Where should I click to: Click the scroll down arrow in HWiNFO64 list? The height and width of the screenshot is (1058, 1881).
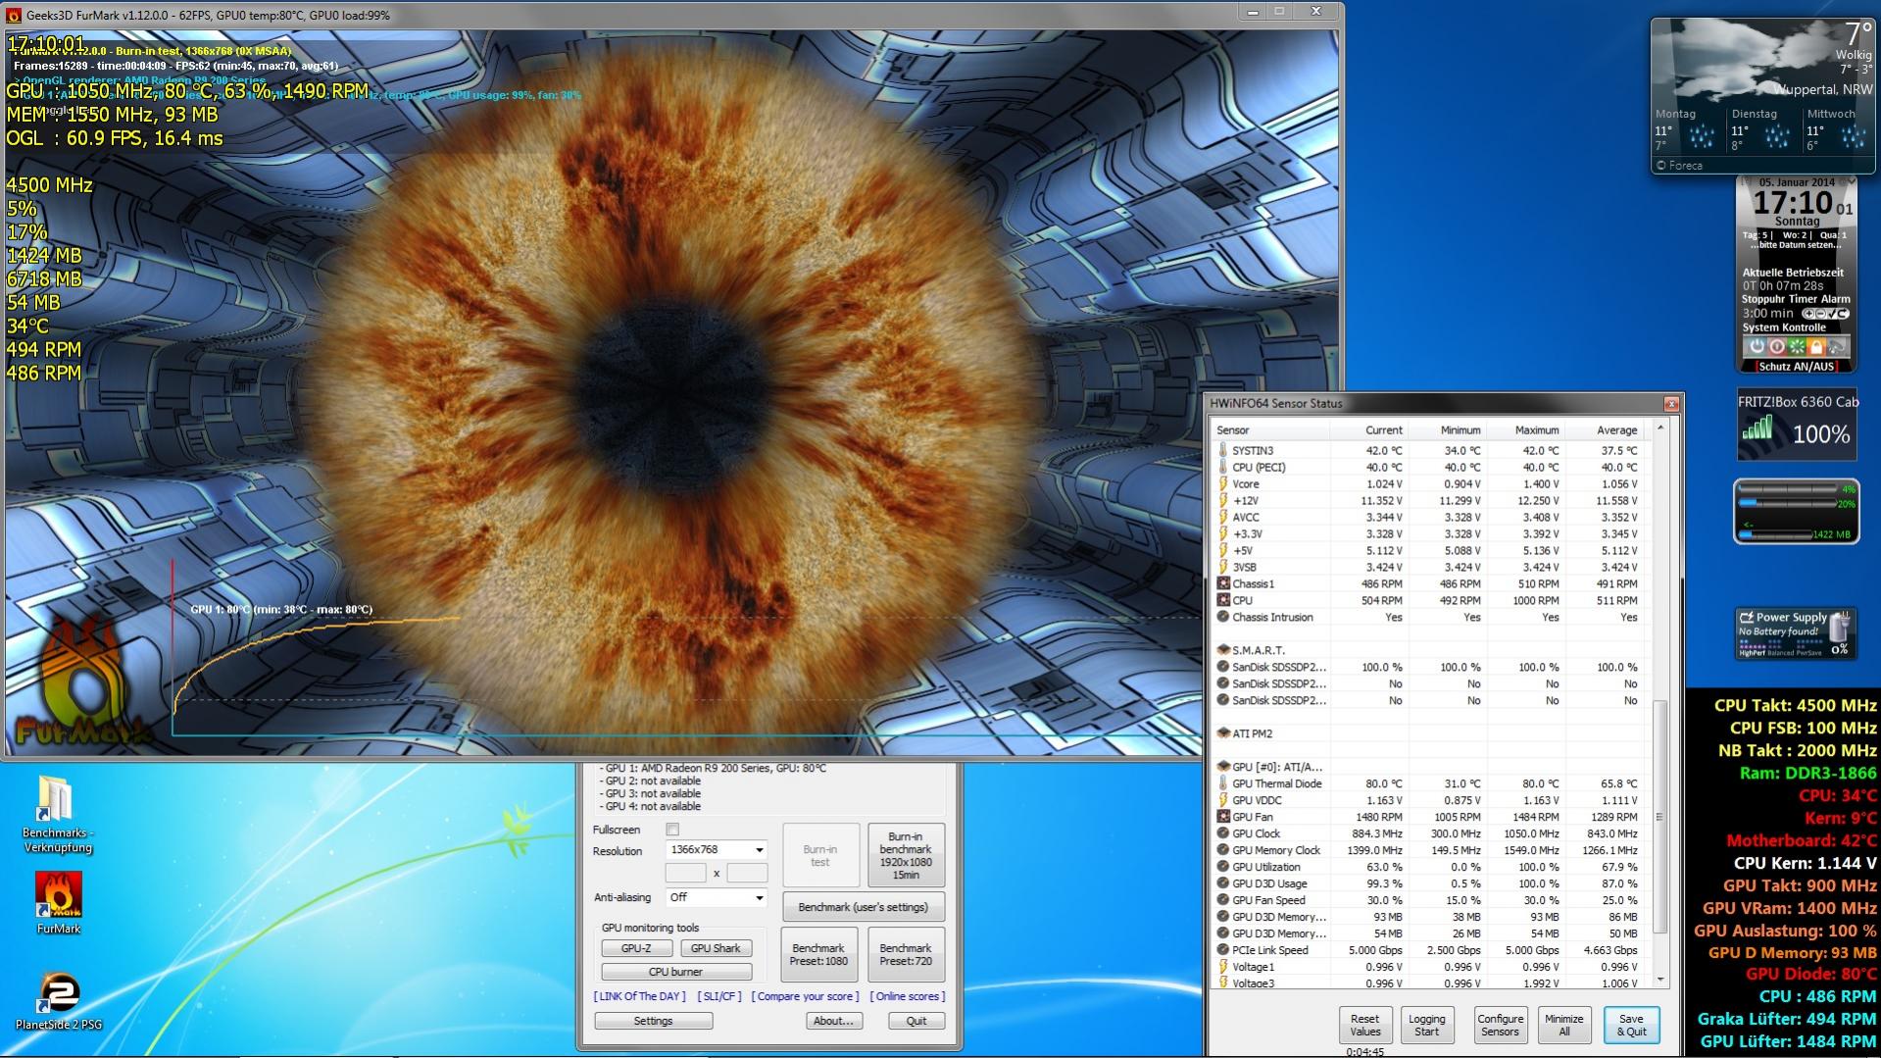pyautogui.click(x=1659, y=979)
